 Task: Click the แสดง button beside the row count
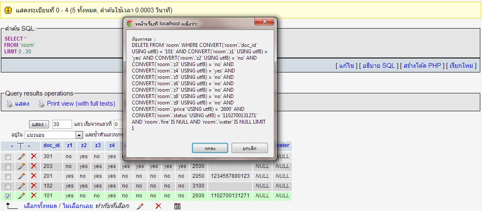pos(39,124)
